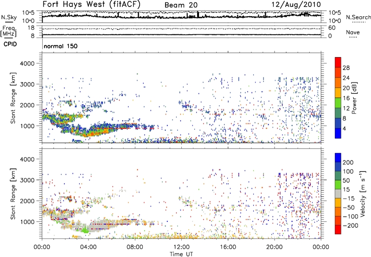Click the "16:00" time axis label
This screenshot has width=371, height=257.
[228, 247]
